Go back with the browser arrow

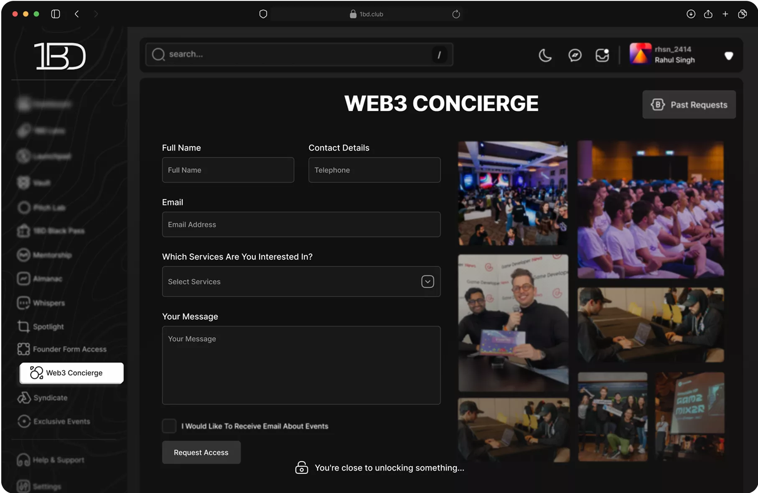(x=76, y=14)
